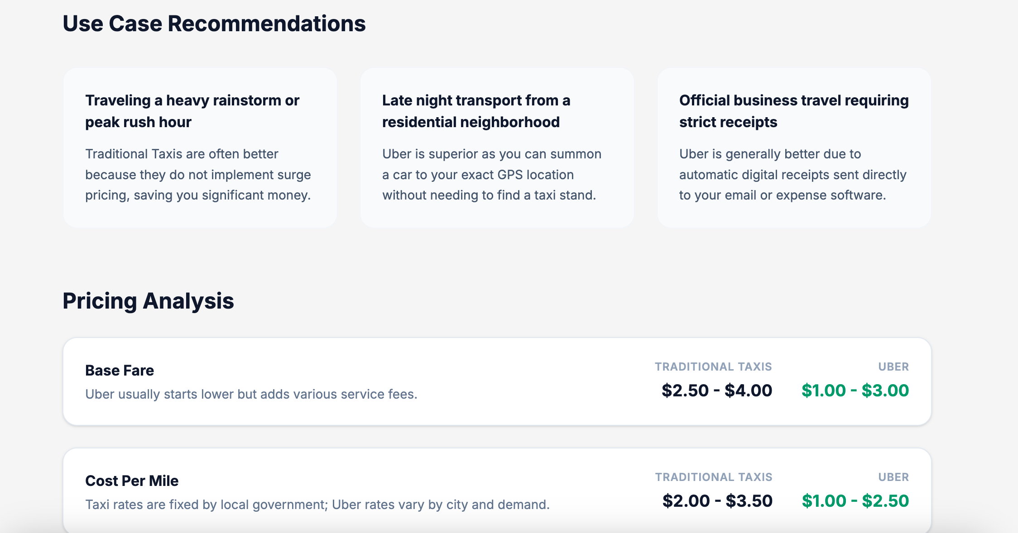Select the Cost Per Mile row title

point(132,481)
